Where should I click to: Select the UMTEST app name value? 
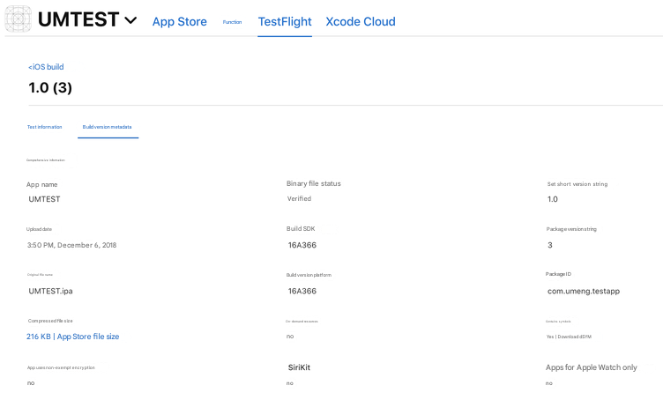[44, 199]
